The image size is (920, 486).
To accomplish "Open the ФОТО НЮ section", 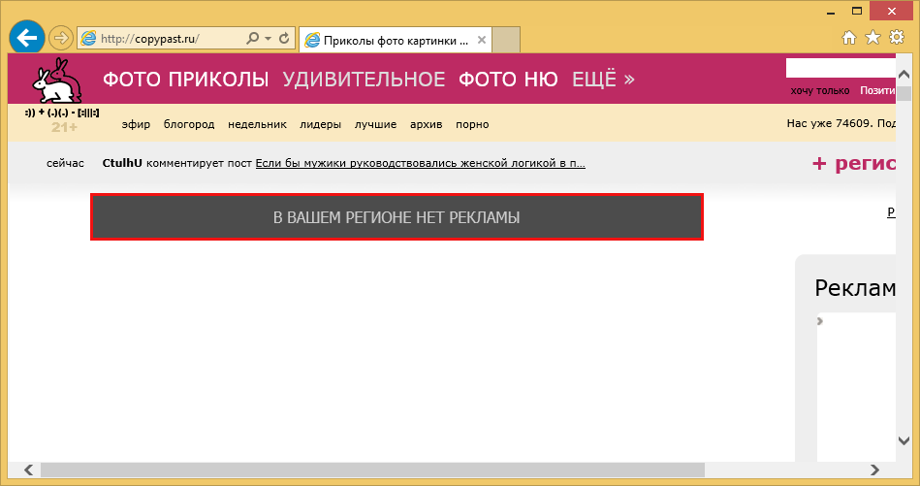I will pyautogui.click(x=508, y=80).
